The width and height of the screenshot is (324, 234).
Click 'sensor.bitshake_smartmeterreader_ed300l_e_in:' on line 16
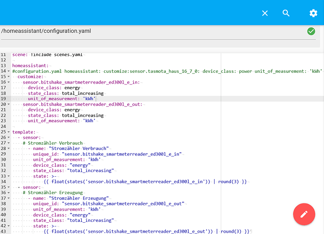(81, 82)
